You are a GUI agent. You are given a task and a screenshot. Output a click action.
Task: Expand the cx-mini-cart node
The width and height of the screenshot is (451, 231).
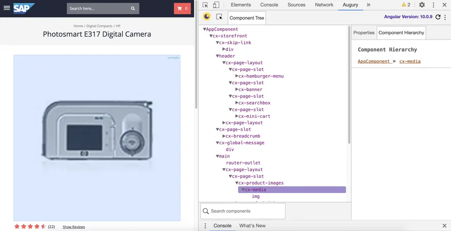(x=237, y=116)
